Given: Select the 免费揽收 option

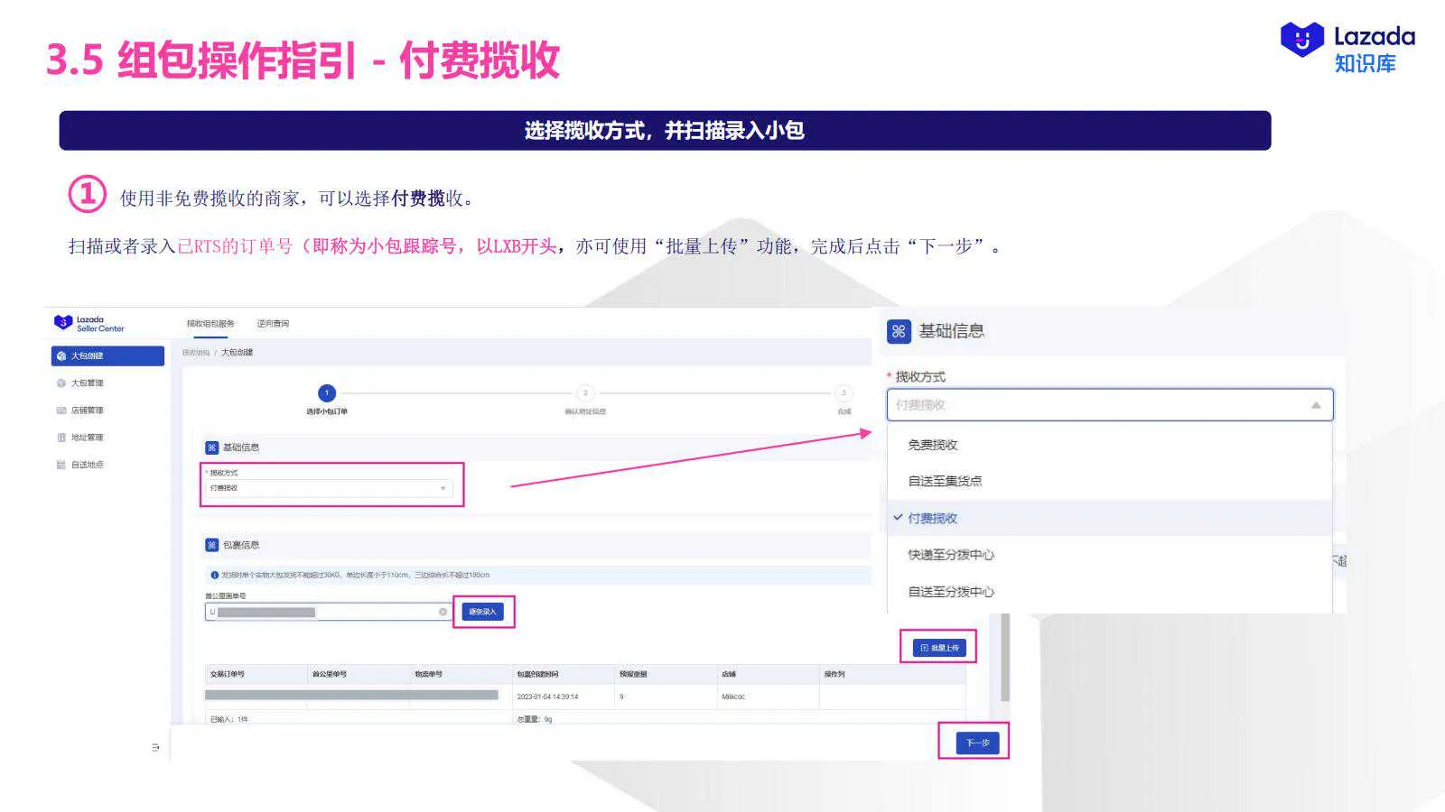Looking at the screenshot, I should (x=933, y=444).
